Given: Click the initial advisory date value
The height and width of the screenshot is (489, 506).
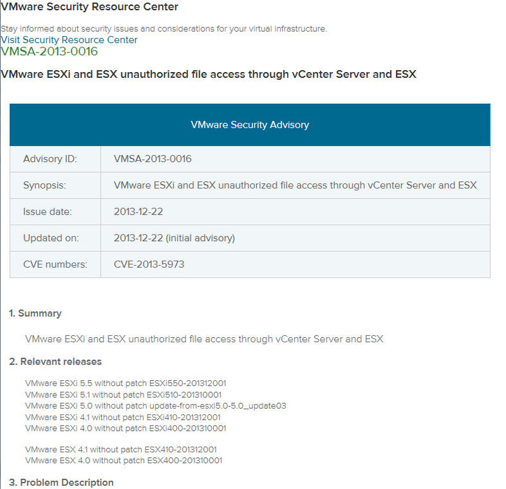Looking at the screenshot, I should click(174, 238).
